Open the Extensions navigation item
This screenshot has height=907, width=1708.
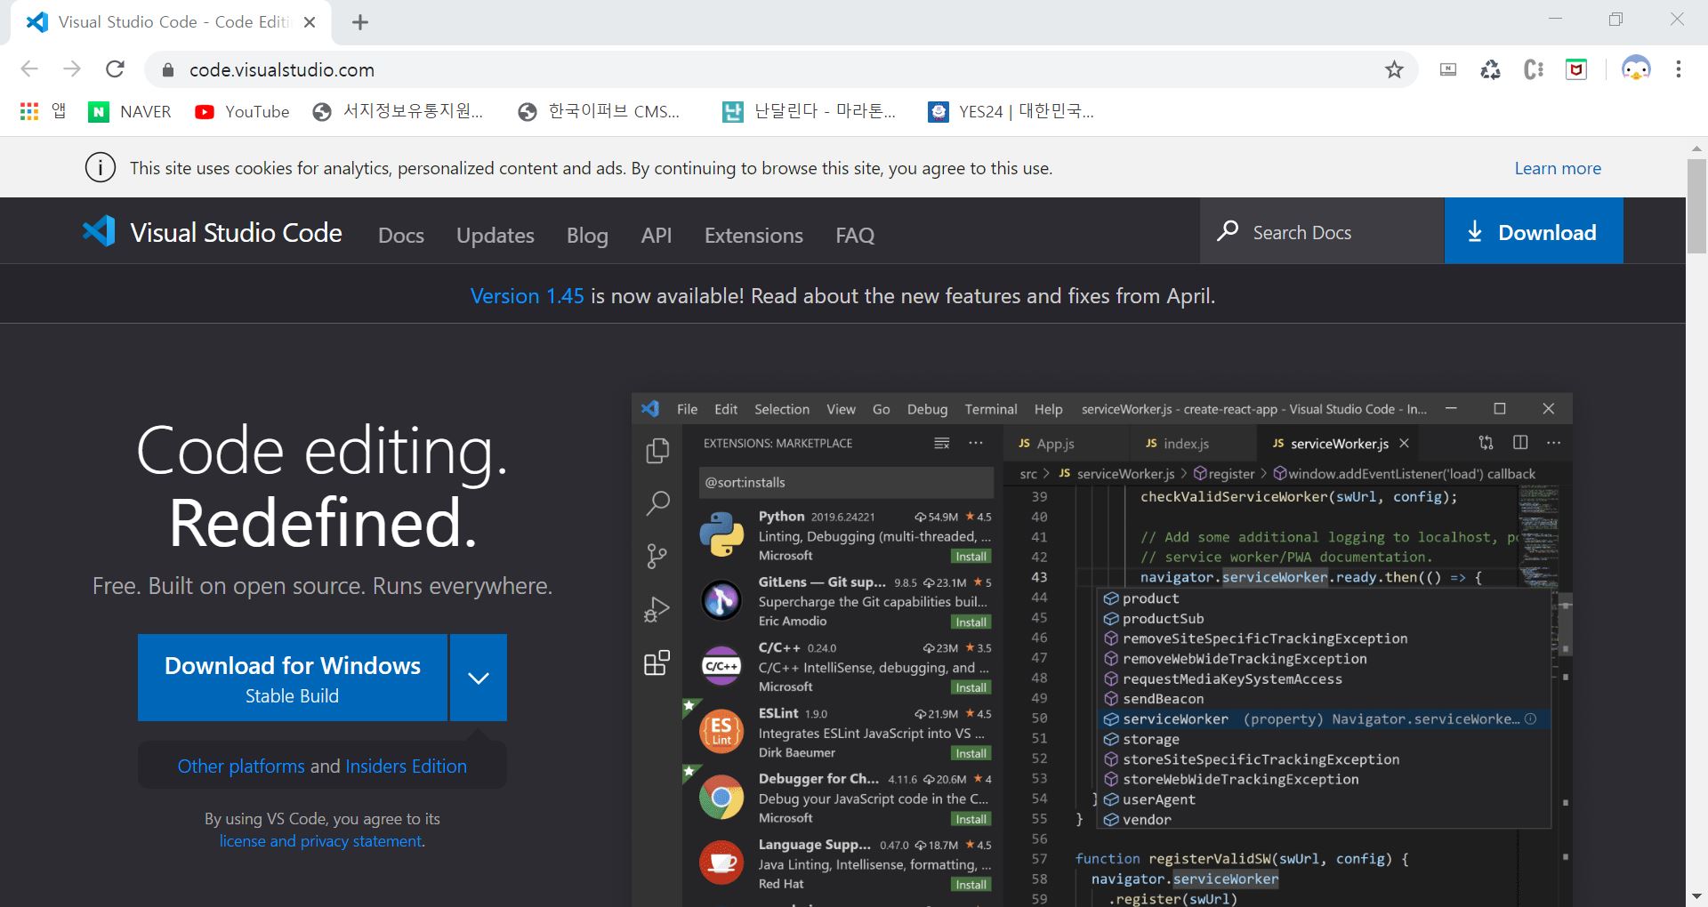[x=753, y=235]
